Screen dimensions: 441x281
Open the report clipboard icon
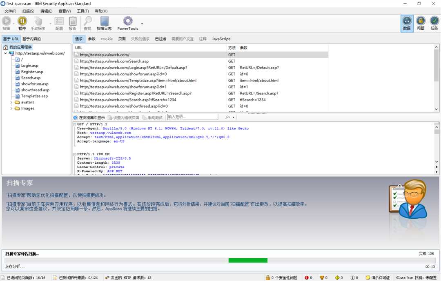[73, 21]
